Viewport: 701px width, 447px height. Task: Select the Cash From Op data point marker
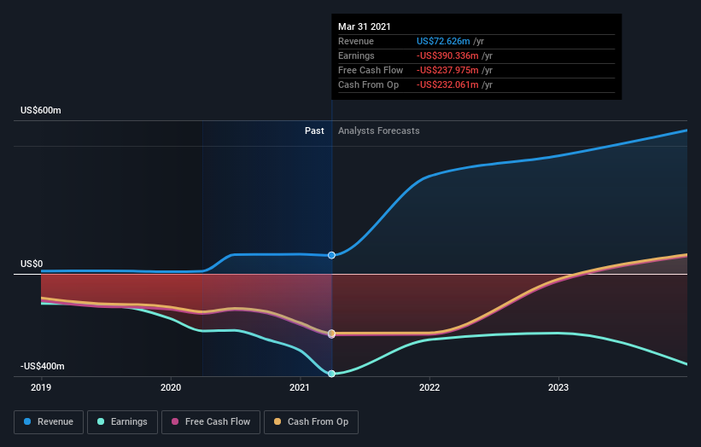pos(331,334)
